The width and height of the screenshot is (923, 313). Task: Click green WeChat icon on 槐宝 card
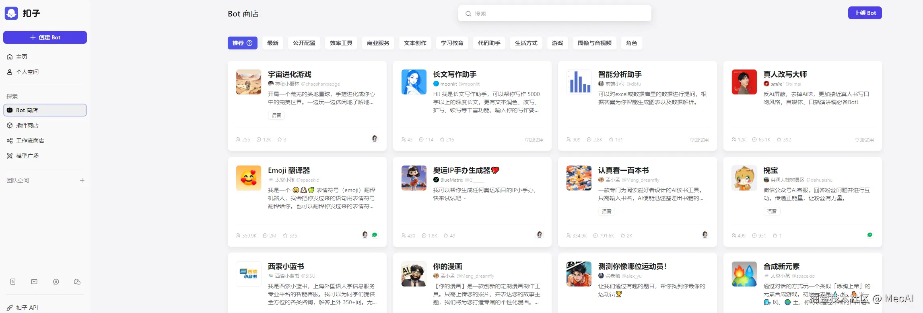870,235
